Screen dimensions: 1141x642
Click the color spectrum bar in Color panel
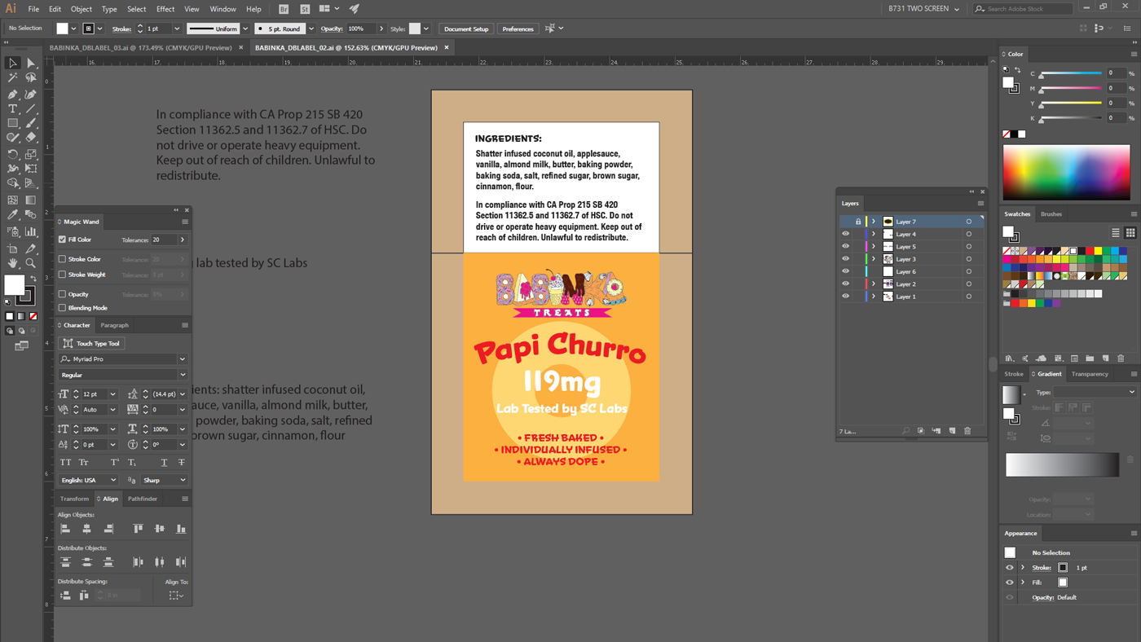tap(1066, 173)
